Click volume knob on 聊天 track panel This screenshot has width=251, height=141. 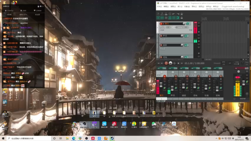(184, 24)
